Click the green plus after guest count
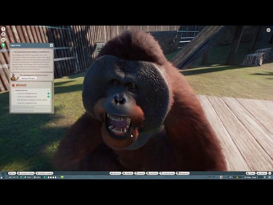 (44, 177)
